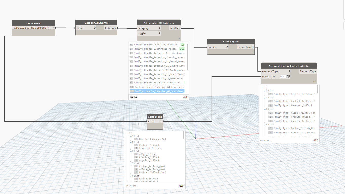Viewport: 345px width, 194px height.
Task: Click output arrow of Specialty Equipment code block
Action: (53, 28)
